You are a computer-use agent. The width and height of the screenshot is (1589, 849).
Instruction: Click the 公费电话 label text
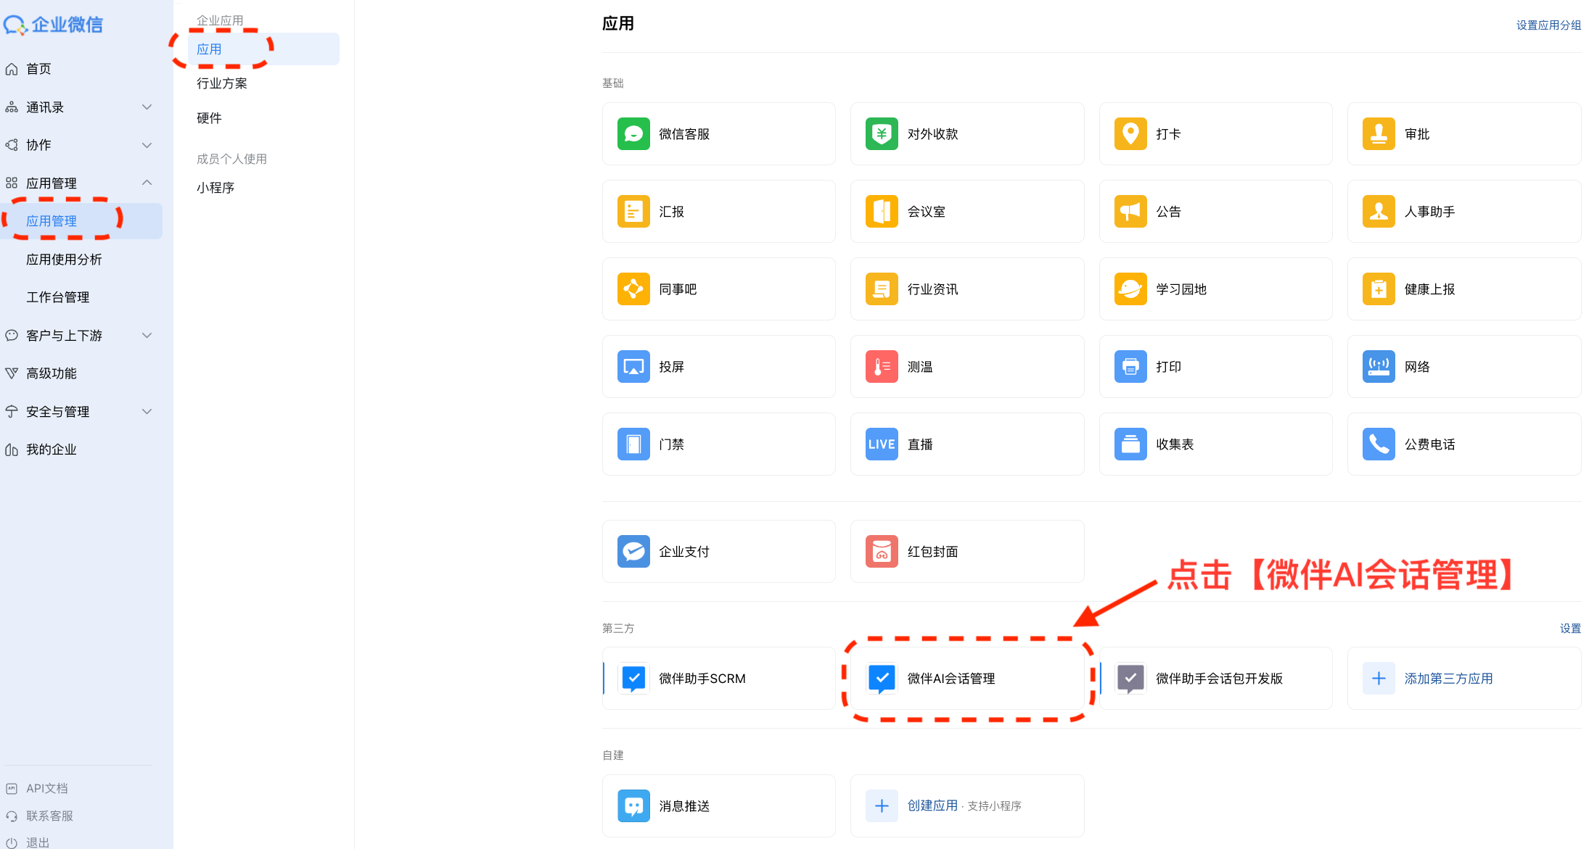click(x=1429, y=444)
